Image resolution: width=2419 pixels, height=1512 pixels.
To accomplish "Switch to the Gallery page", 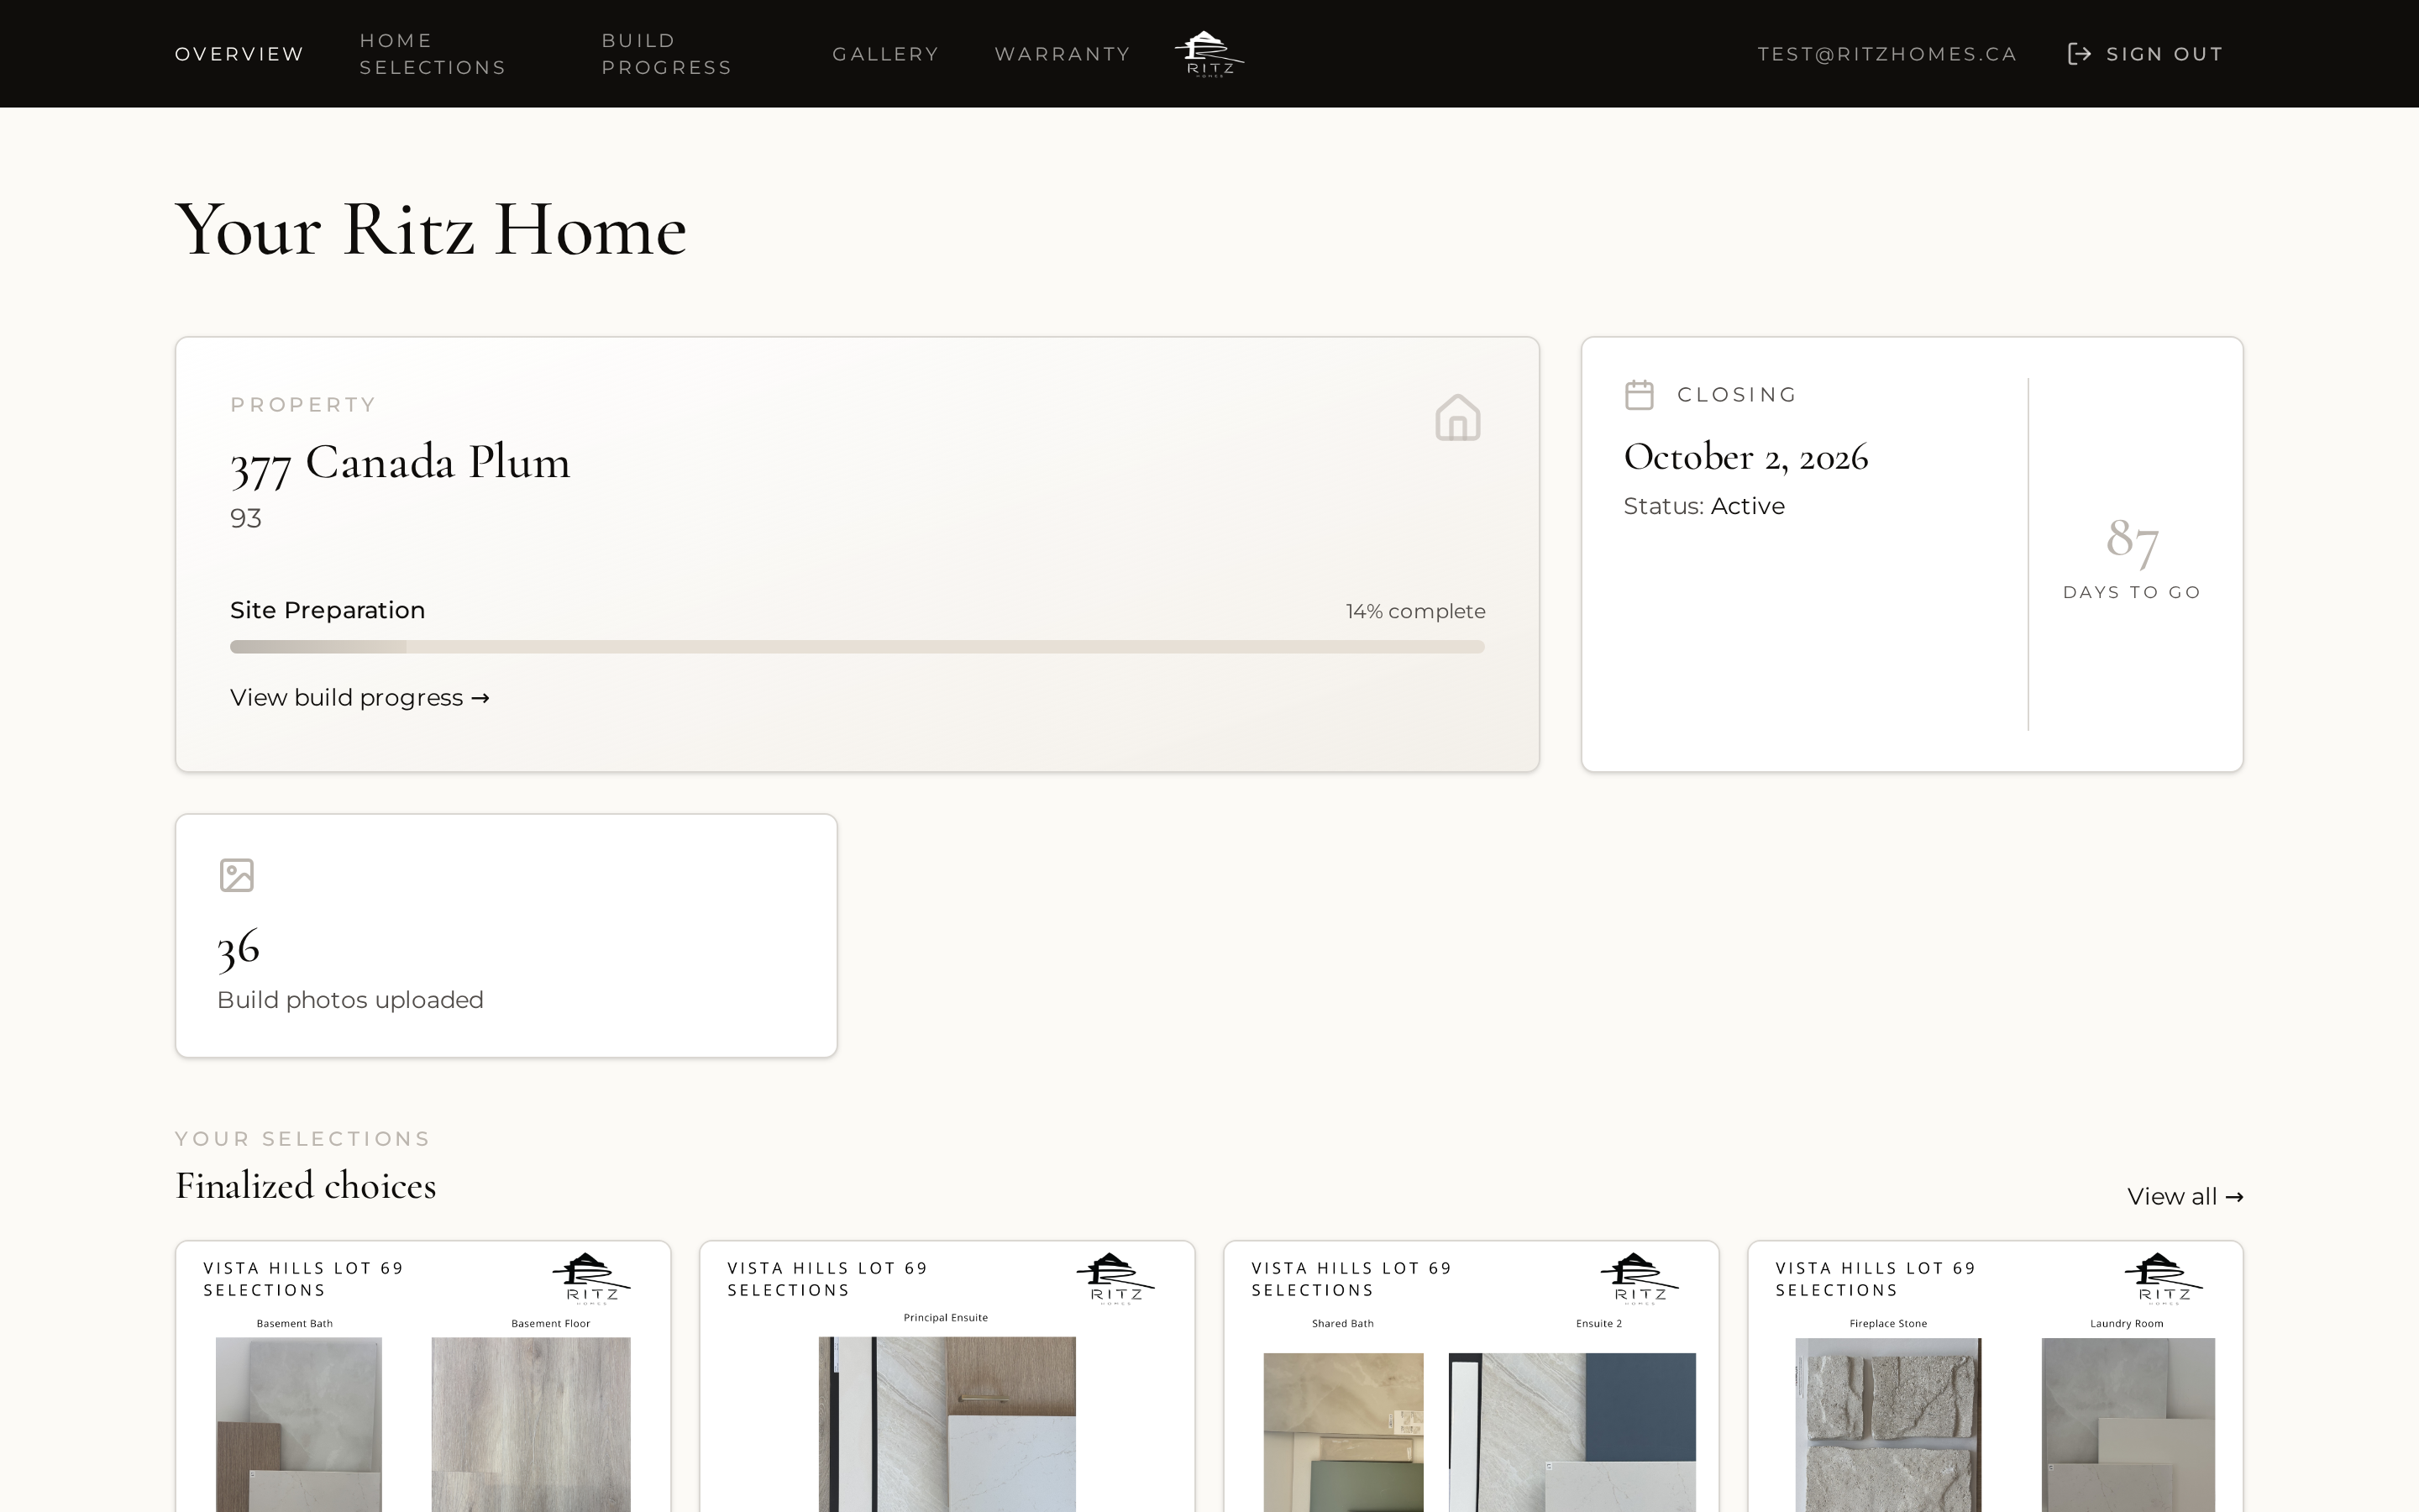I will point(885,54).
